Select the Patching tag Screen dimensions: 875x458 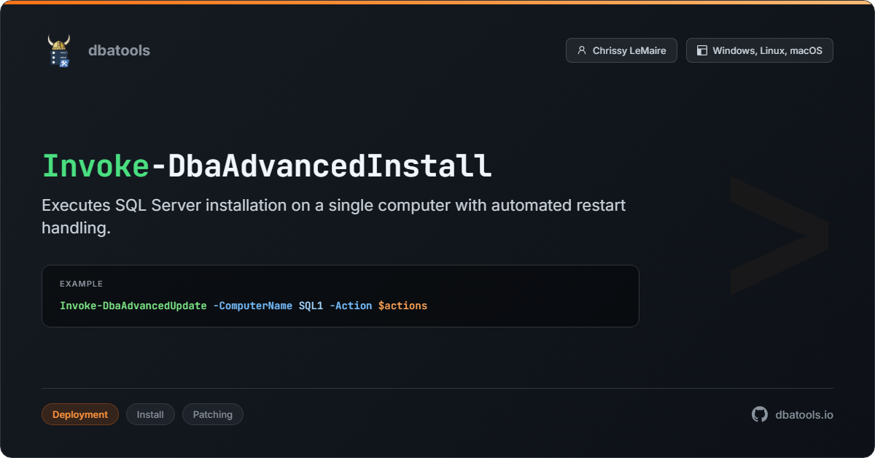[x=213, y=414]
